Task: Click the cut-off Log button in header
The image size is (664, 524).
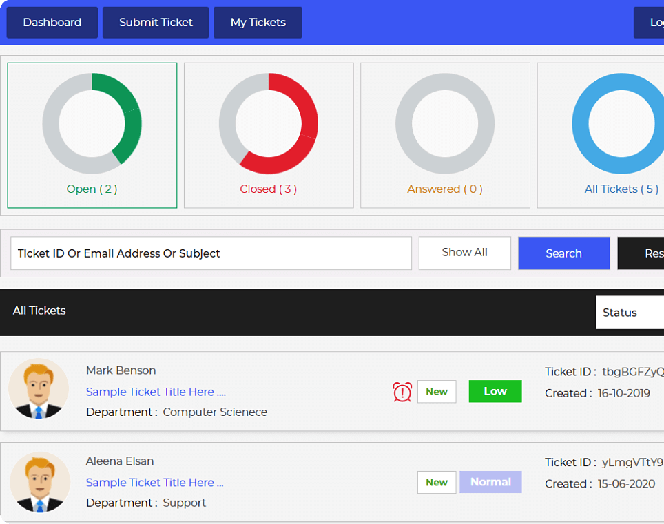Action: tap(649, 23)
